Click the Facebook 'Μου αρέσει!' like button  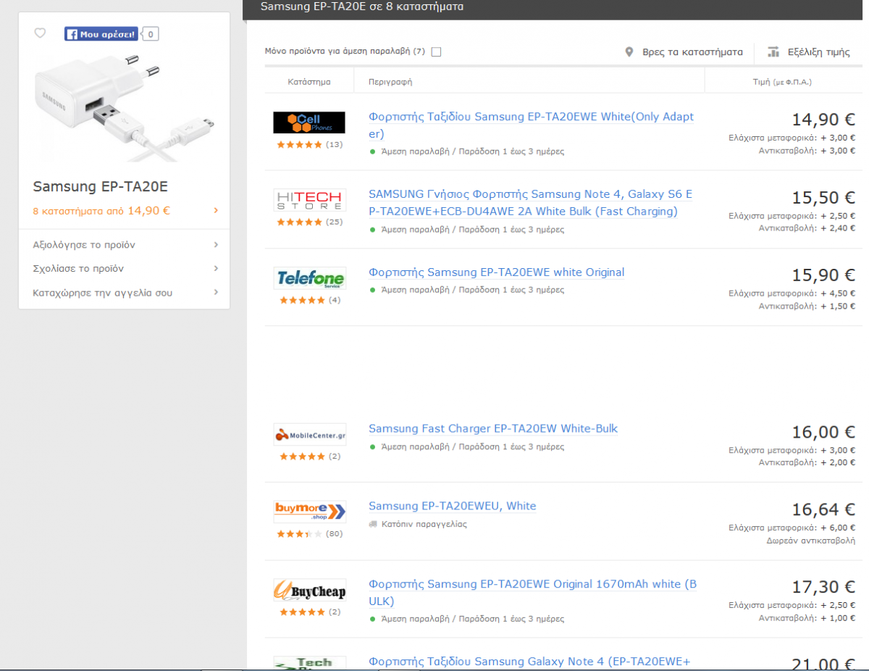[x=101, y=33]
